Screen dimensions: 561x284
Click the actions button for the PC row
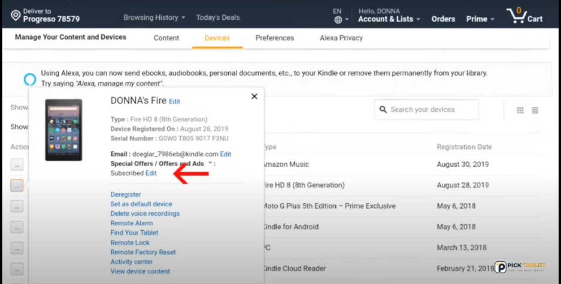(x=17, y=248)
